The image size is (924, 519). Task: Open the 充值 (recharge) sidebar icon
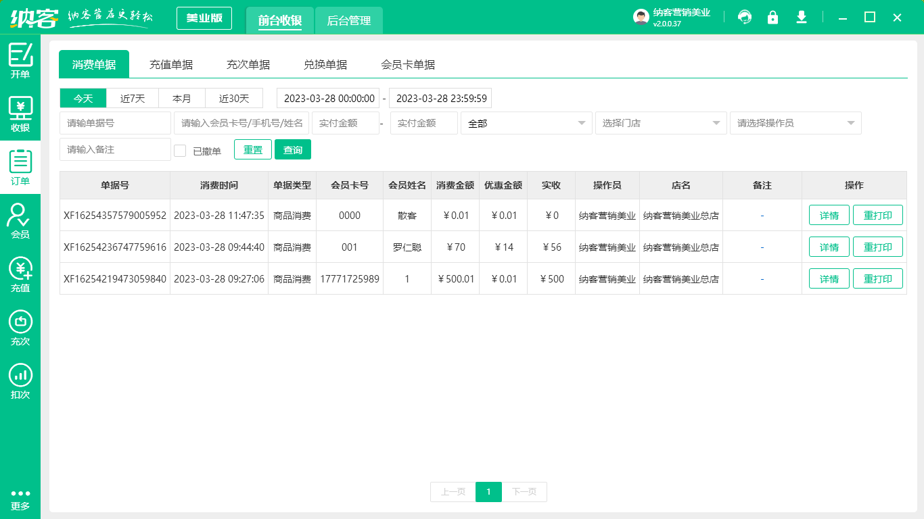coord(20,270)
